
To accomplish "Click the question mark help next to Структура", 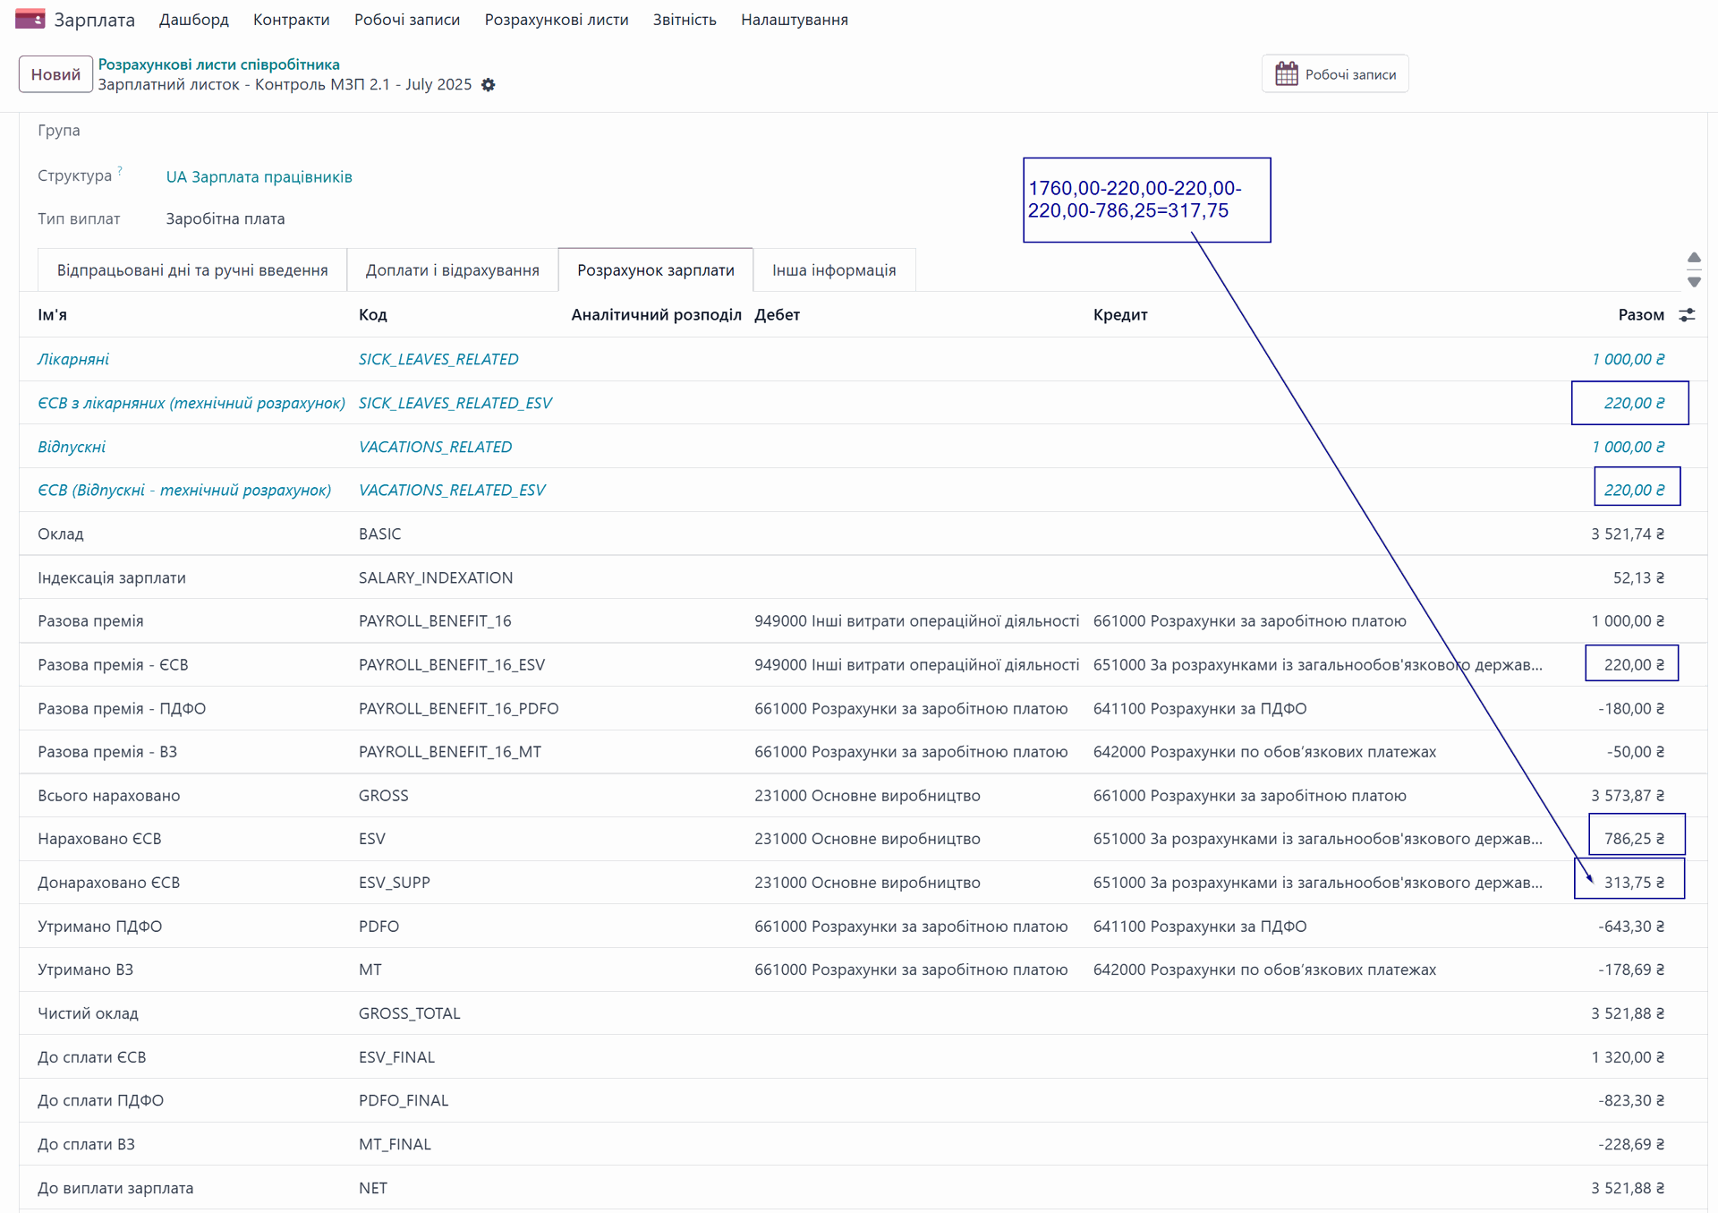I will pyautogui.click(x=120, y=170).
